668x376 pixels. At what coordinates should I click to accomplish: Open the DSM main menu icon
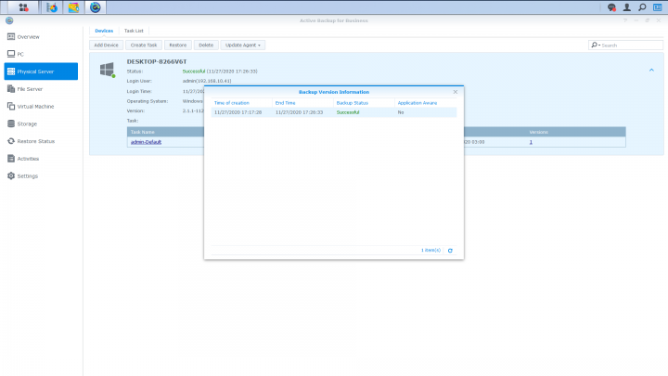(x=23, y=7)
